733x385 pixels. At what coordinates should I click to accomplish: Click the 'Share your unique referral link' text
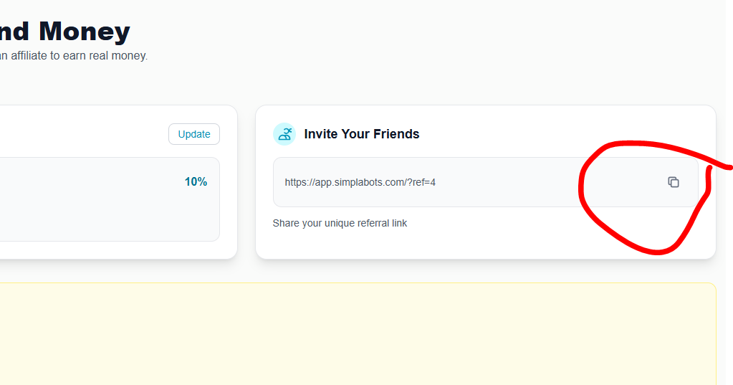point(340,223)
